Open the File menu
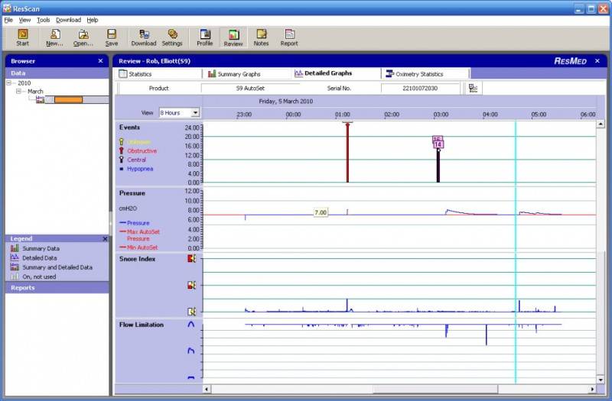 click(8, 20)
